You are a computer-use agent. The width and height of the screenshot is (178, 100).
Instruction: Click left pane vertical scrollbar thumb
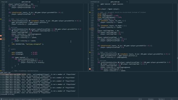coord(88,59)
